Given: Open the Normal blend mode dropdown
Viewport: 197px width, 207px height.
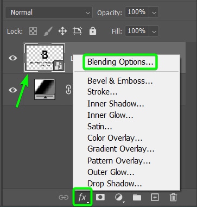Looking at the screenshot, I should (49, 12).
